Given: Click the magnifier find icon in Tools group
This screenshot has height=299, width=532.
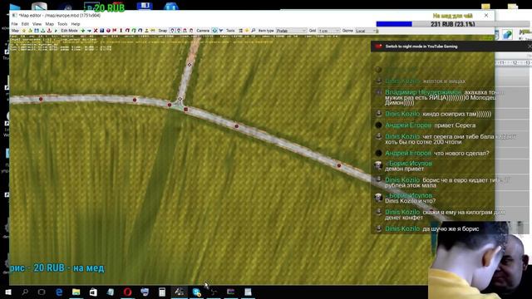Looking at the screenshot, I should tap(253, 31).
